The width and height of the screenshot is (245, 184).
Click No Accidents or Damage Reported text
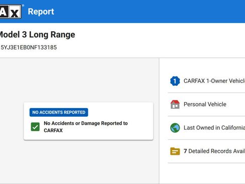[x=86, y=127]
